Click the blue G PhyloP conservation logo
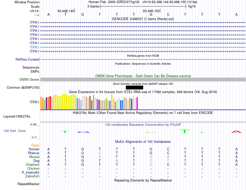Viewport: 246px width, 190px height. [83, 132]
